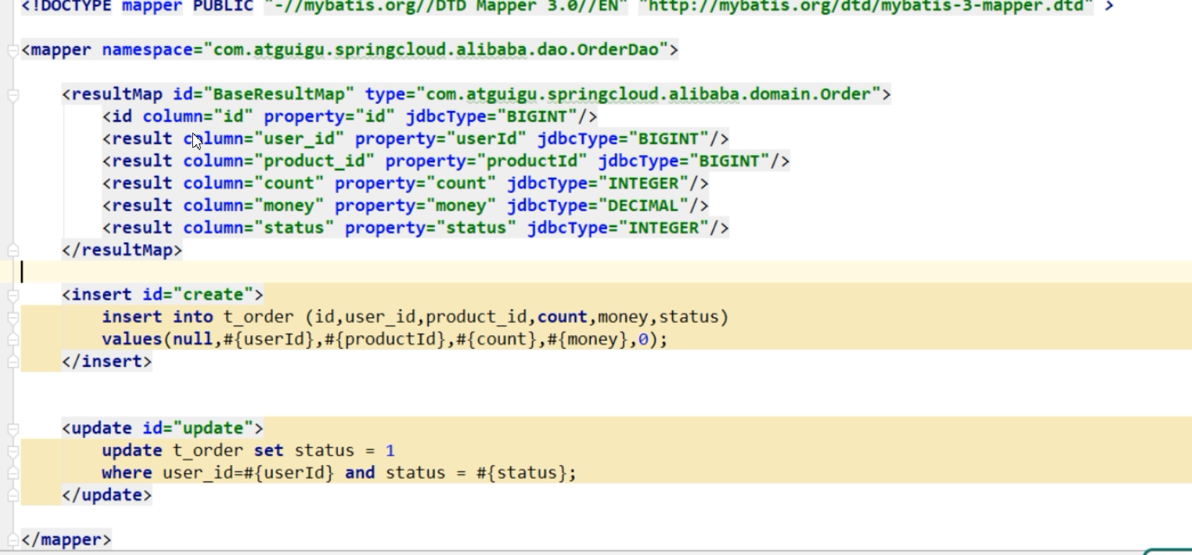Click the bold count column in insert list
The width and height of the screenshot is (1192, 555).
[563, 317]
